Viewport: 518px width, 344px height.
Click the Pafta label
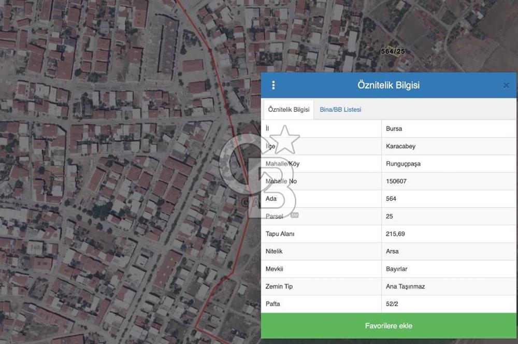(272, 304)
